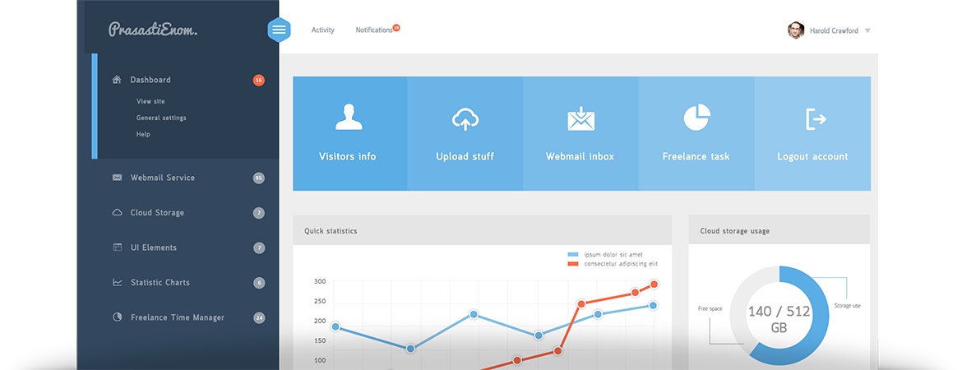Open General settings under Dashboard
962x370 pixels.
coord(161,118)
